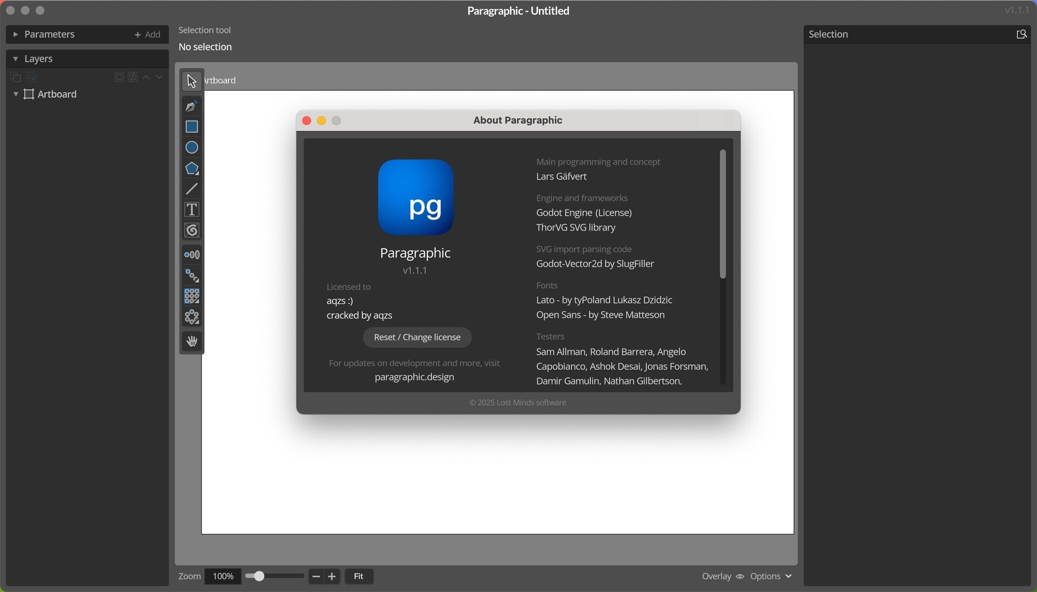The height and width of the screenshot is (592, 1037).
Task: Select the Line tool
Action: pyautogui.click(x=191, y=189)
